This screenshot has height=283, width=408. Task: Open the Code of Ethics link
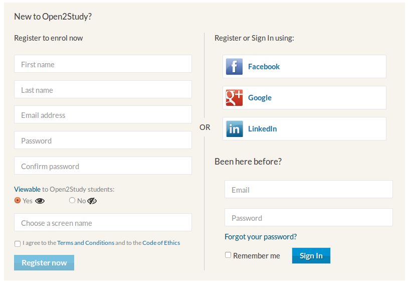click(161, 243)
